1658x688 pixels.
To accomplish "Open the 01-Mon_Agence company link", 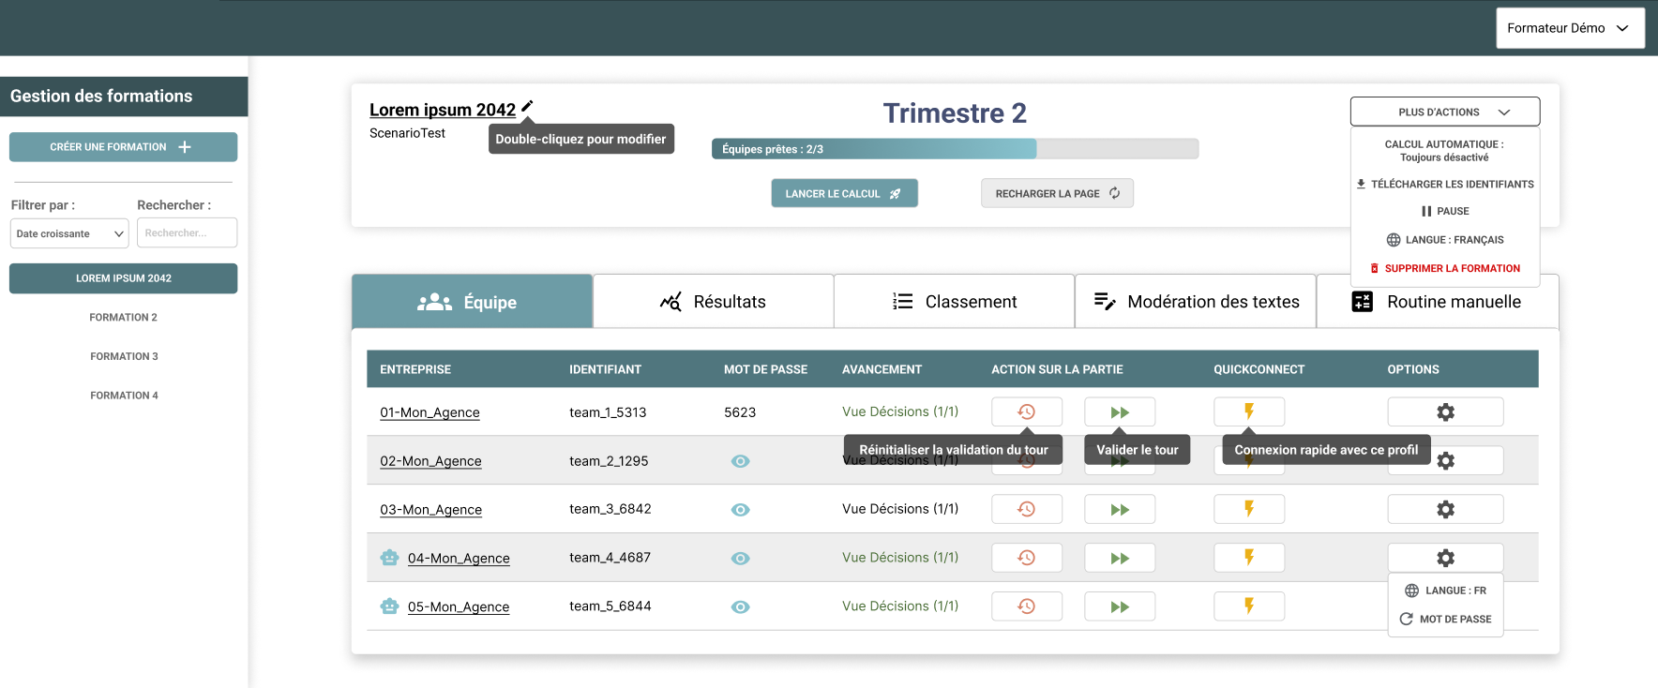I will [x=430, y=412].
